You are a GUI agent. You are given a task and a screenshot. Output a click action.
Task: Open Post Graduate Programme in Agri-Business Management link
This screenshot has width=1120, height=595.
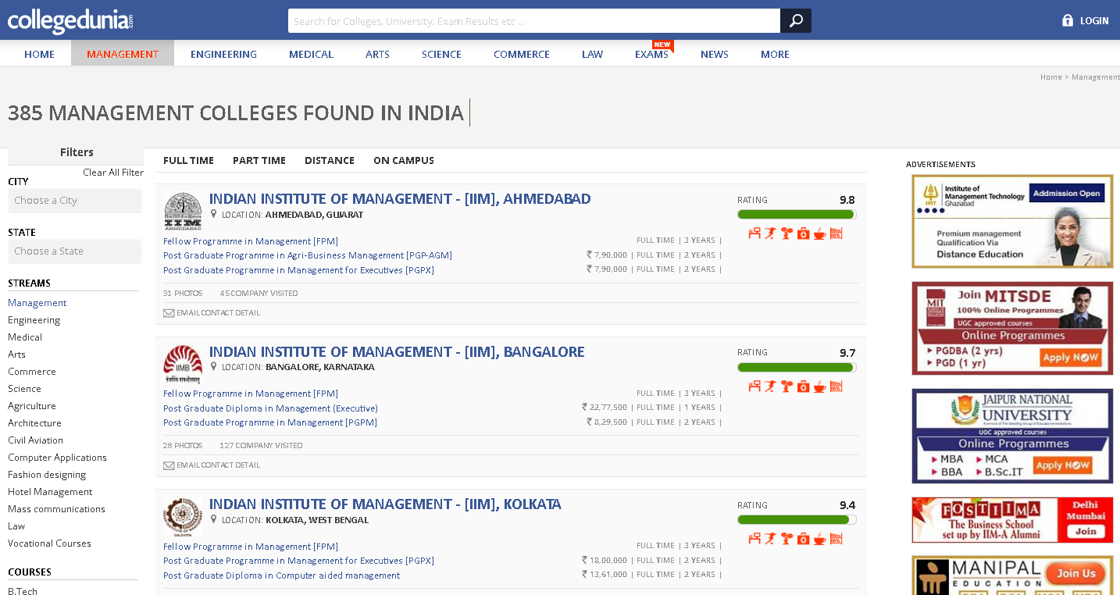tap(308, 255)
